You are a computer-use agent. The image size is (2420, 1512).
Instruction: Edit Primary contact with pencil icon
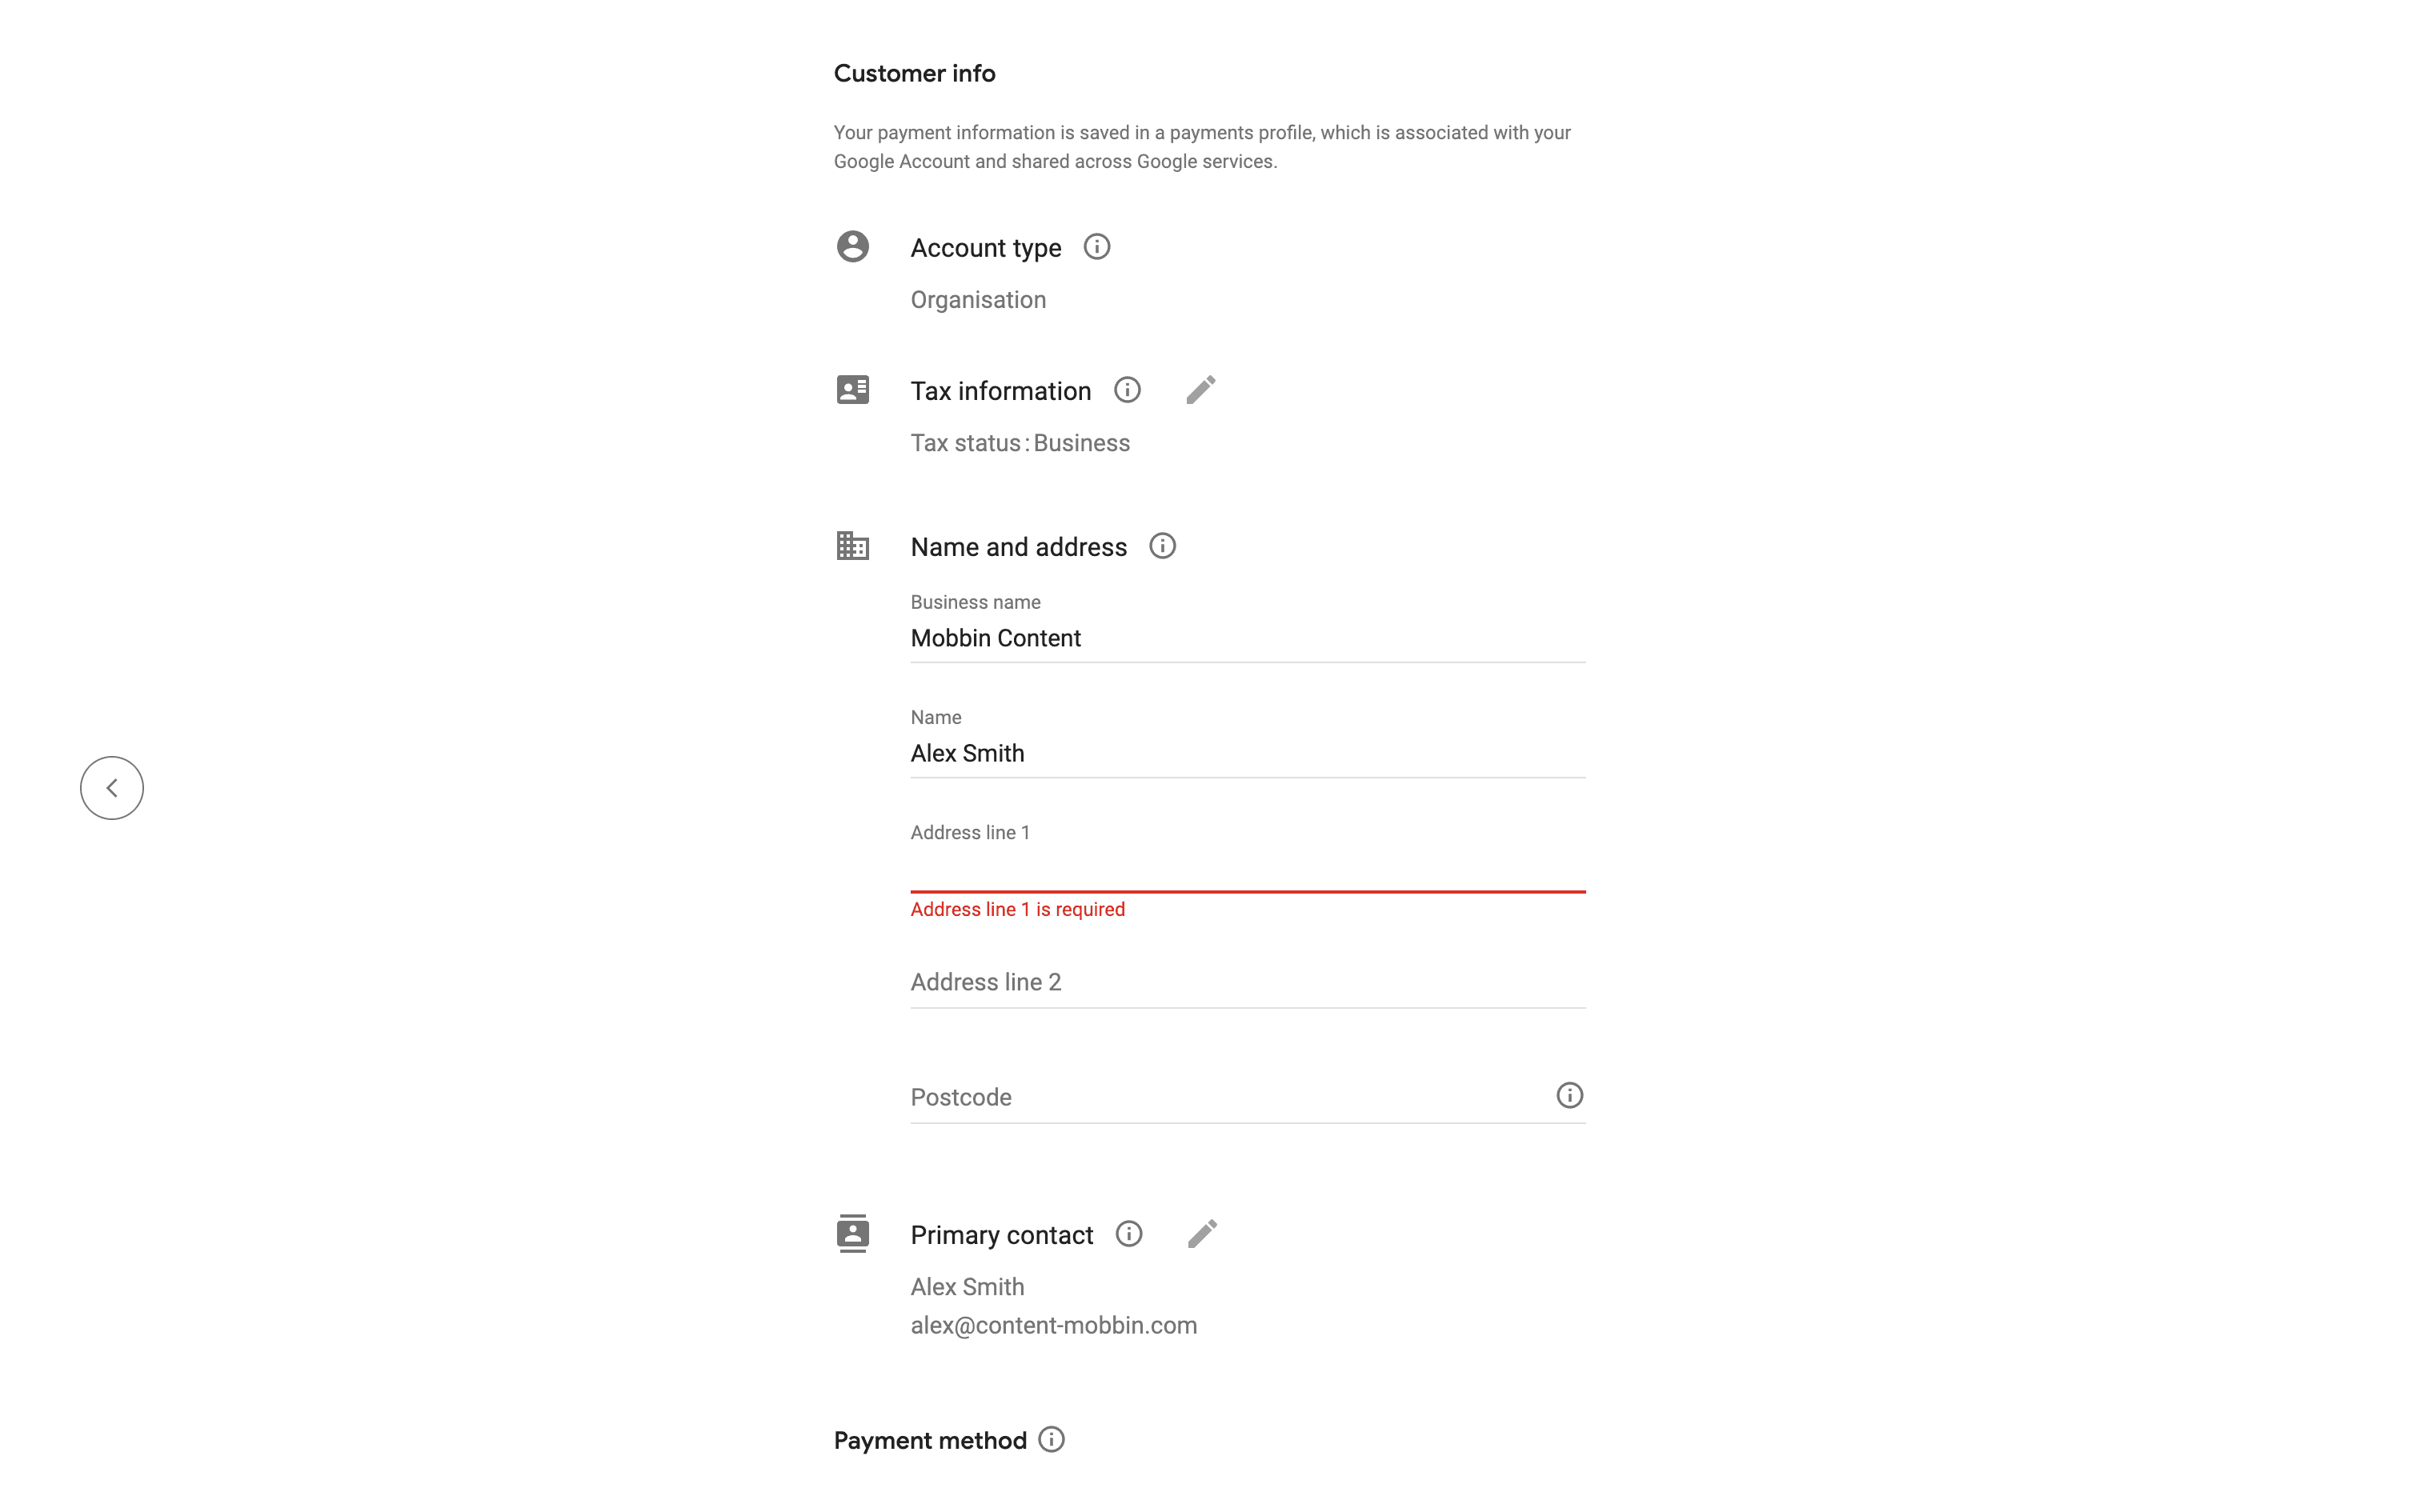tap(1202, 1234)
